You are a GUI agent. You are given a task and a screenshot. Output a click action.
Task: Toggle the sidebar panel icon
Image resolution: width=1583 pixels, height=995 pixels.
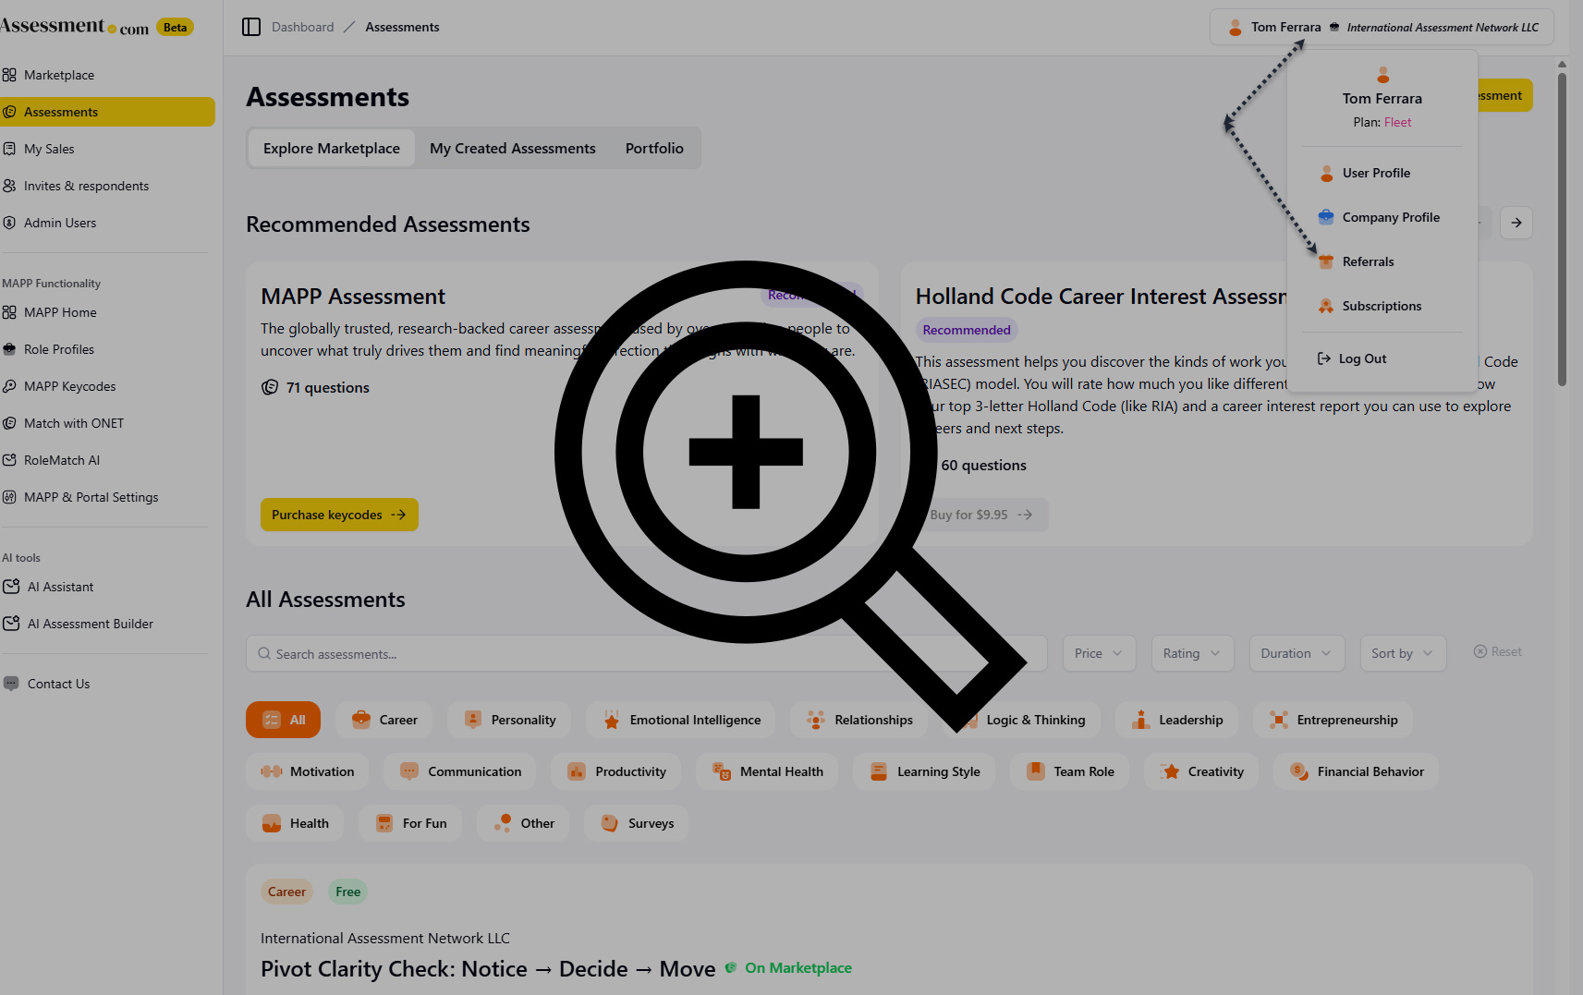click(251, 27)
